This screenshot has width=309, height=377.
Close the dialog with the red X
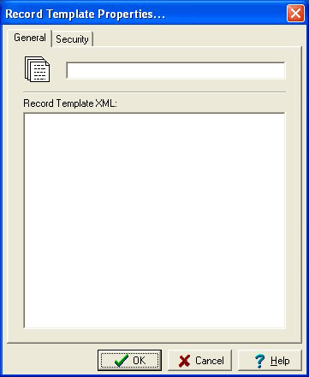click(x=295, y=13)
